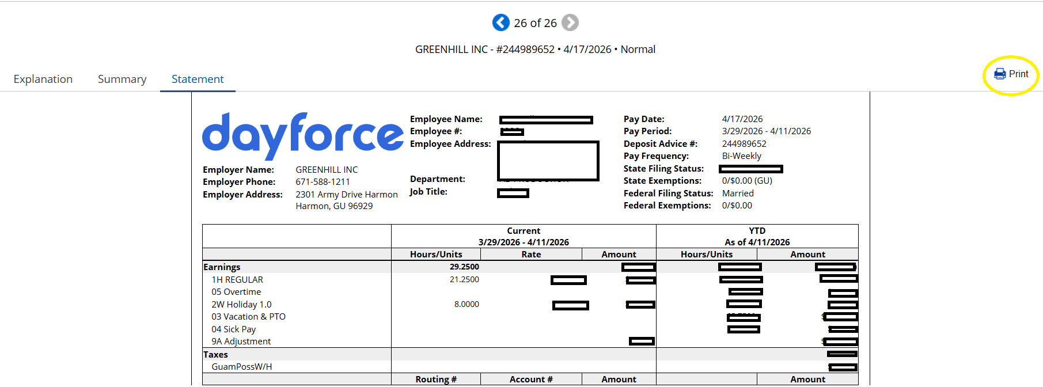Click the "Account #" column header
1043x387 pixels.
click(x=531, y=380)
